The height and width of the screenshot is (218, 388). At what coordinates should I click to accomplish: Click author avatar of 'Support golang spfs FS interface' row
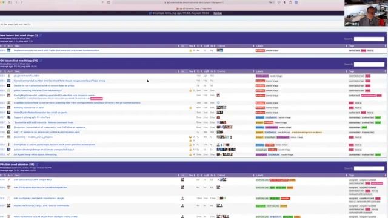pyautogui.click(x=8, y=117)
